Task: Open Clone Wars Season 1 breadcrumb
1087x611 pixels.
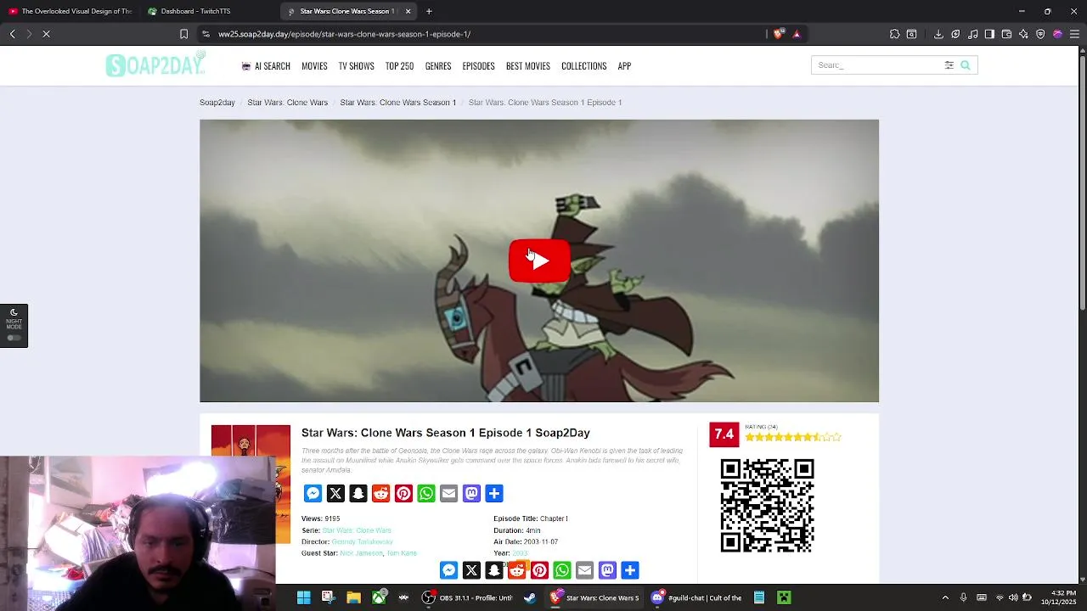Action: pos(398,103)
